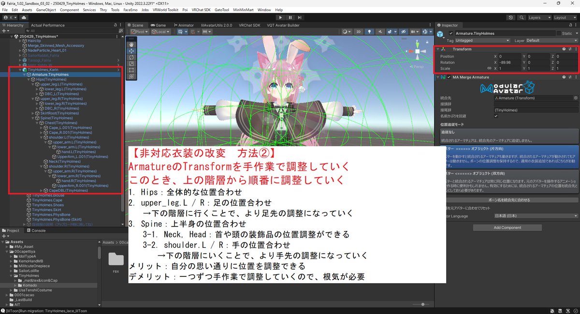Toggle the Armature.TinyHolmes active checkbox

451,33
